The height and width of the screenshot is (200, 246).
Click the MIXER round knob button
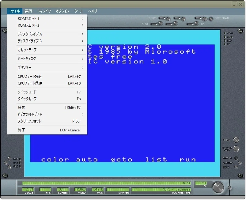236,140
